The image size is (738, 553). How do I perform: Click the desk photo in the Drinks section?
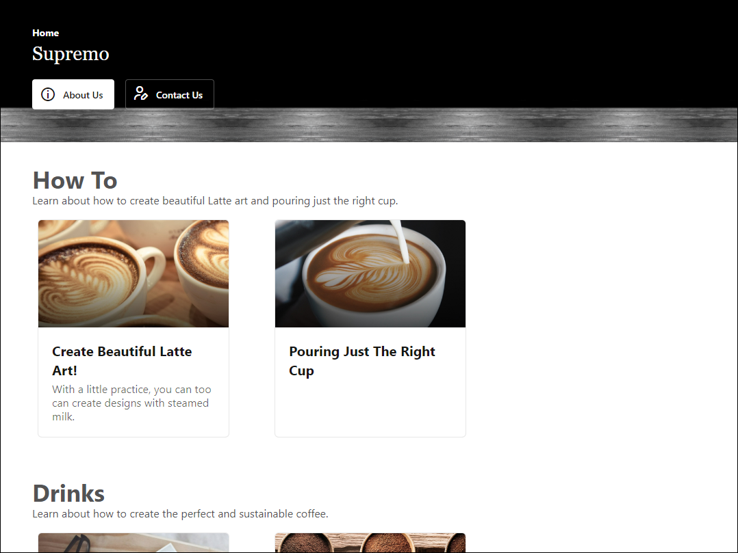tap(133, 542)
